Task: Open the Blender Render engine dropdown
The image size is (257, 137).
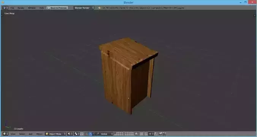Action: pos(84,8)
